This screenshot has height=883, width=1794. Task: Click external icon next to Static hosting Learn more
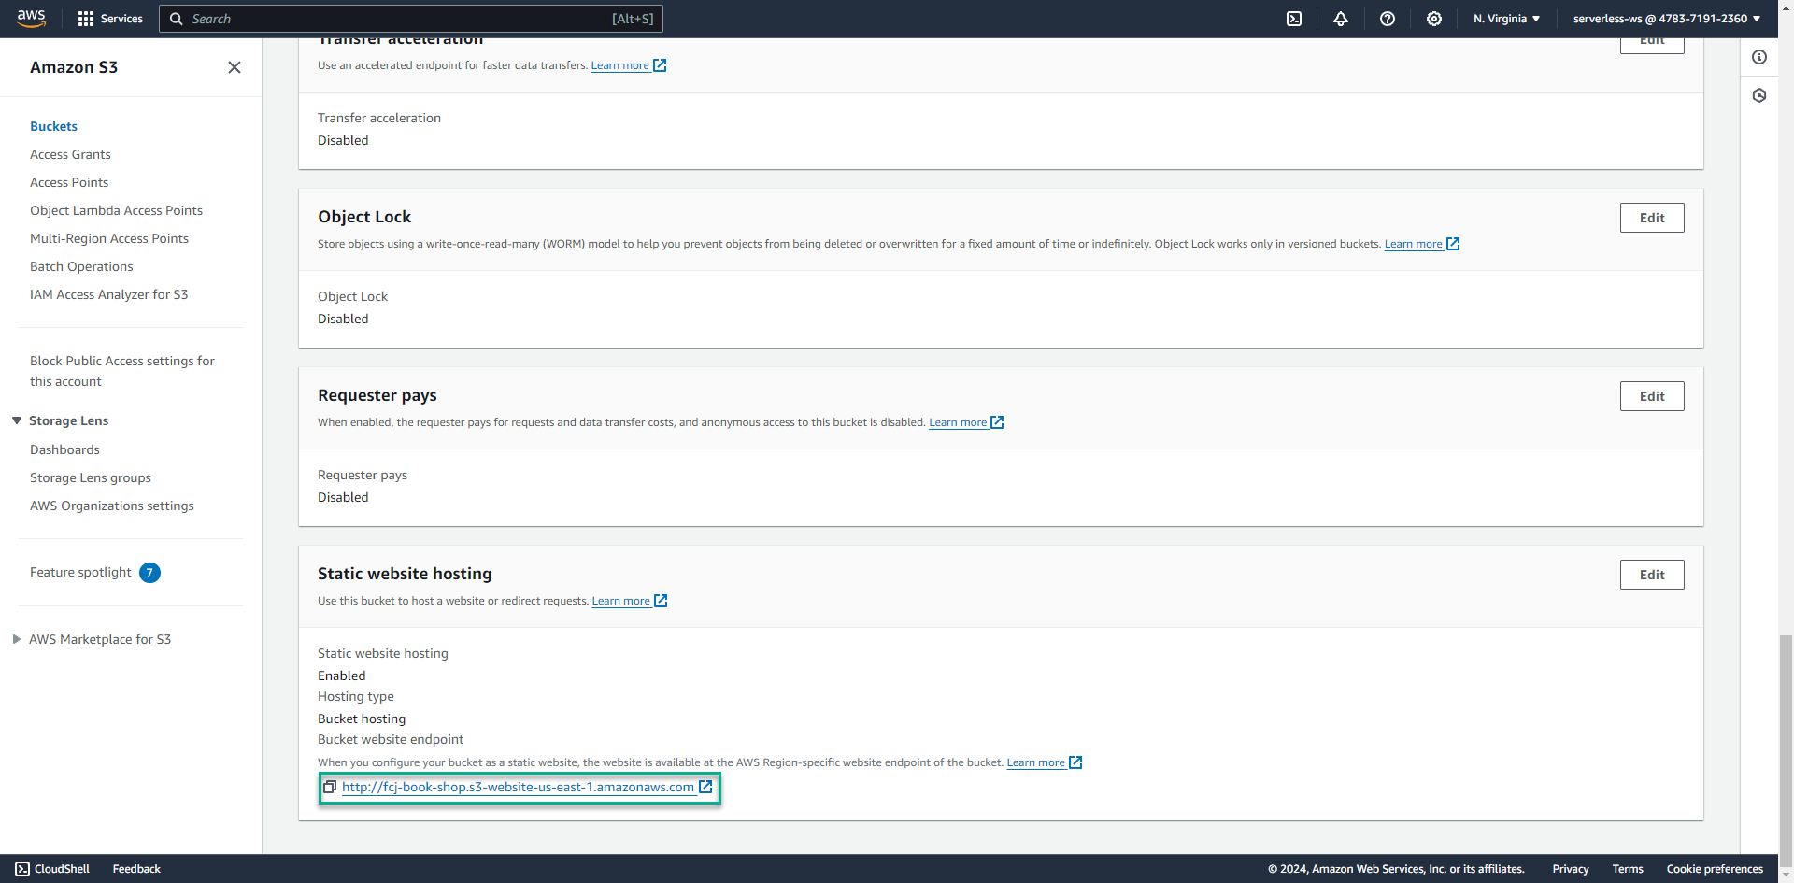click(661, 601)
